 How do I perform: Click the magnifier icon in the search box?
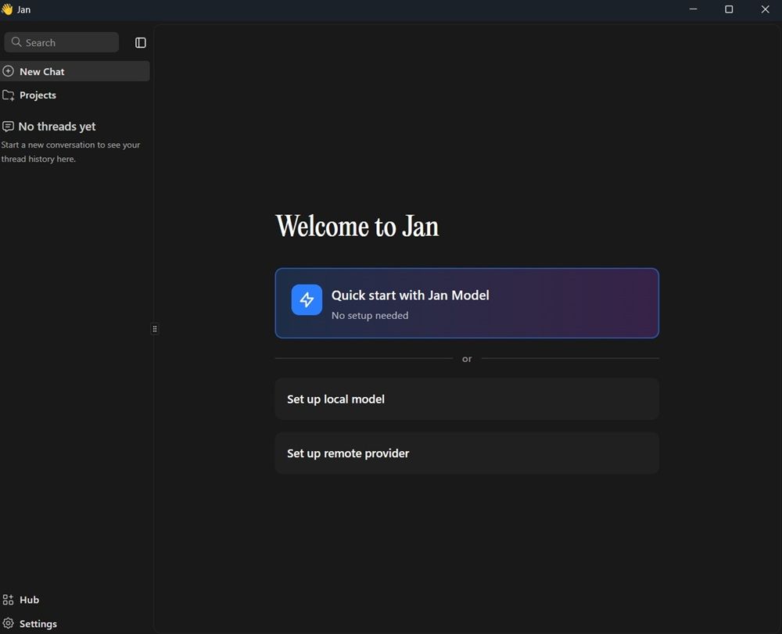point(16,42)
